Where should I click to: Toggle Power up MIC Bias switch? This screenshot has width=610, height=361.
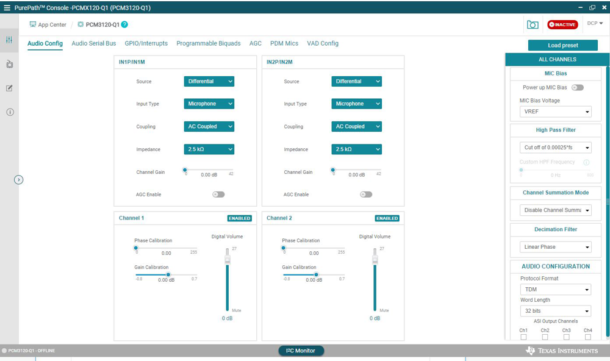tap(577, 88)
